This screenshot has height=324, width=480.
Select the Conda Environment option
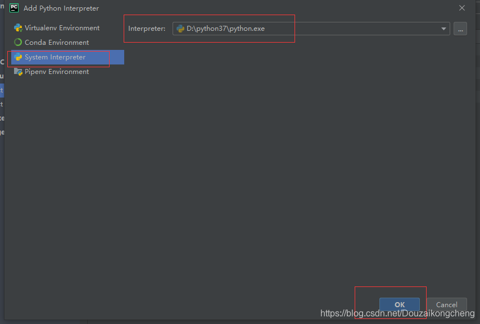tap(56, 42)
